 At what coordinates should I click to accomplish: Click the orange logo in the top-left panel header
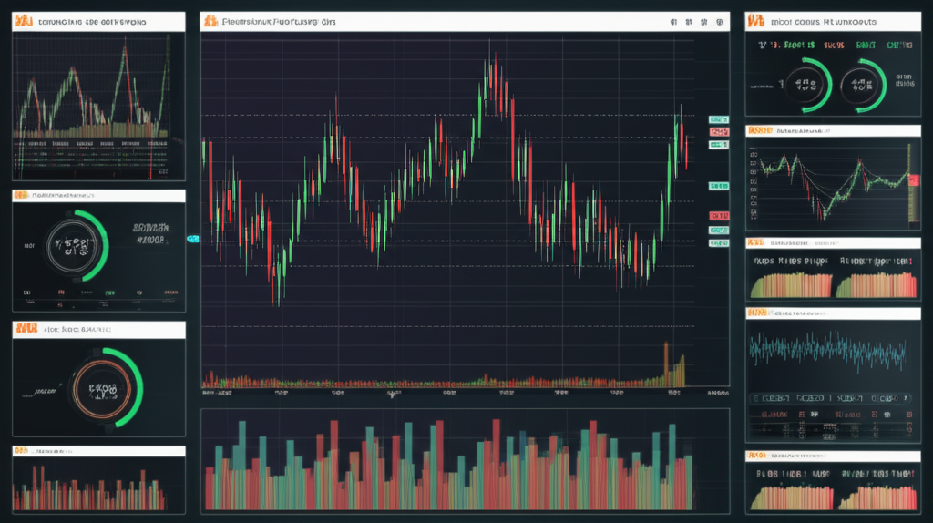(x=21, y=19)
